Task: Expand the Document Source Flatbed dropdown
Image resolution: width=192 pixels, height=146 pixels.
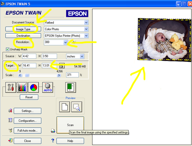Action: (x=86, y=22)
